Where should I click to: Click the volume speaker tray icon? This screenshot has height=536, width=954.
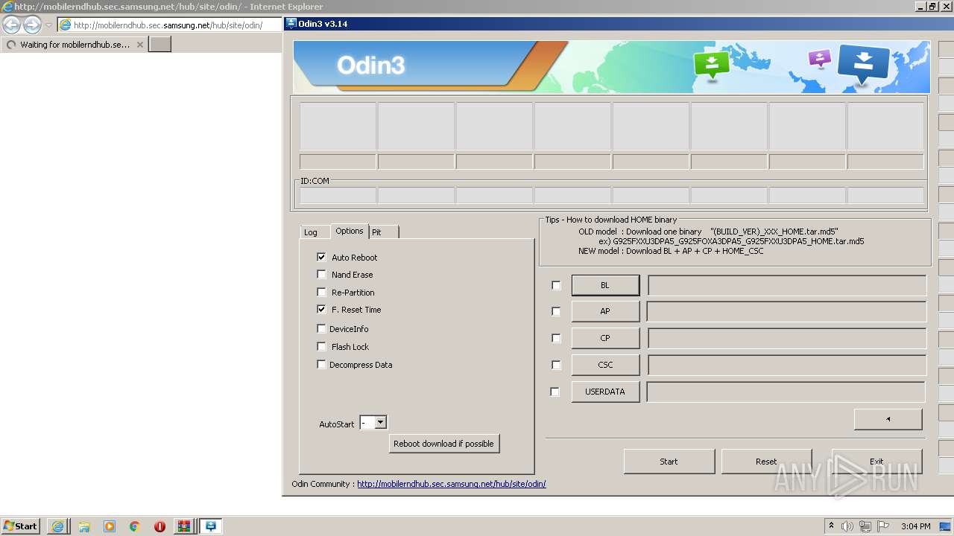point(847,526)
